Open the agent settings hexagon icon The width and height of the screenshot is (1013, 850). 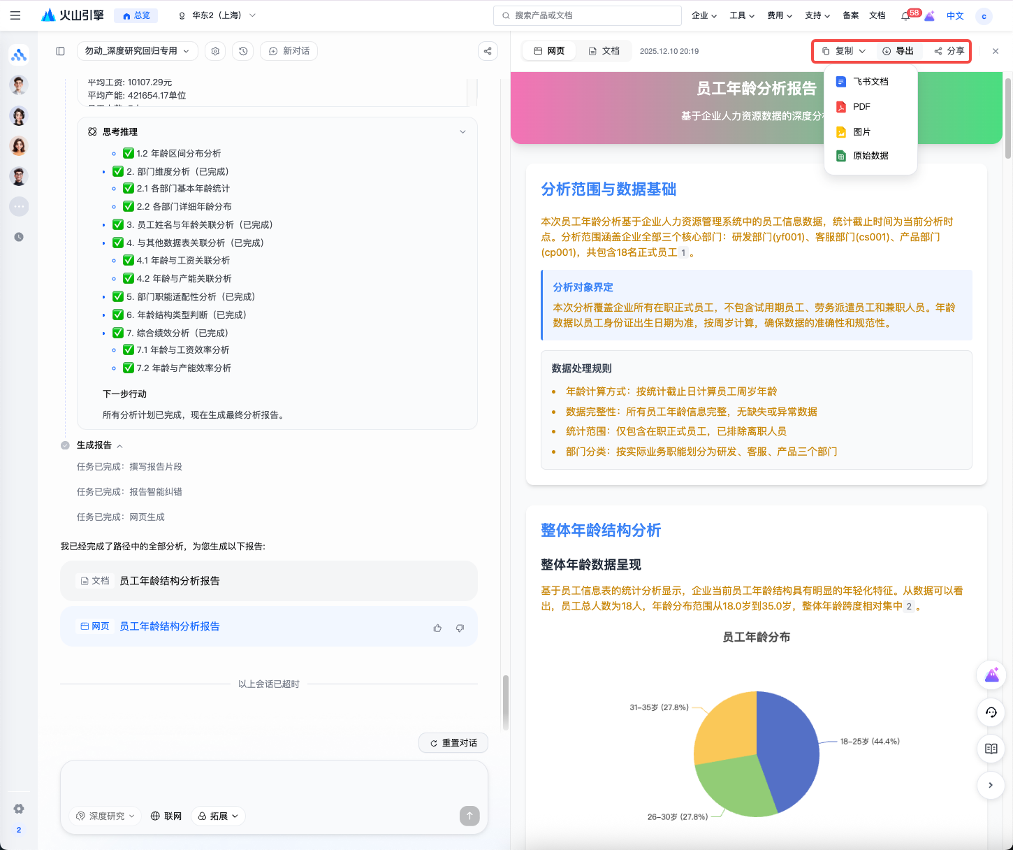pos(215,51)
